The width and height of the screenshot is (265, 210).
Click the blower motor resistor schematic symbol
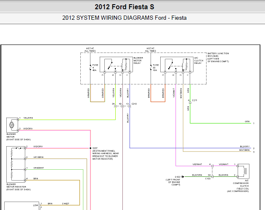tap(16, 164)
